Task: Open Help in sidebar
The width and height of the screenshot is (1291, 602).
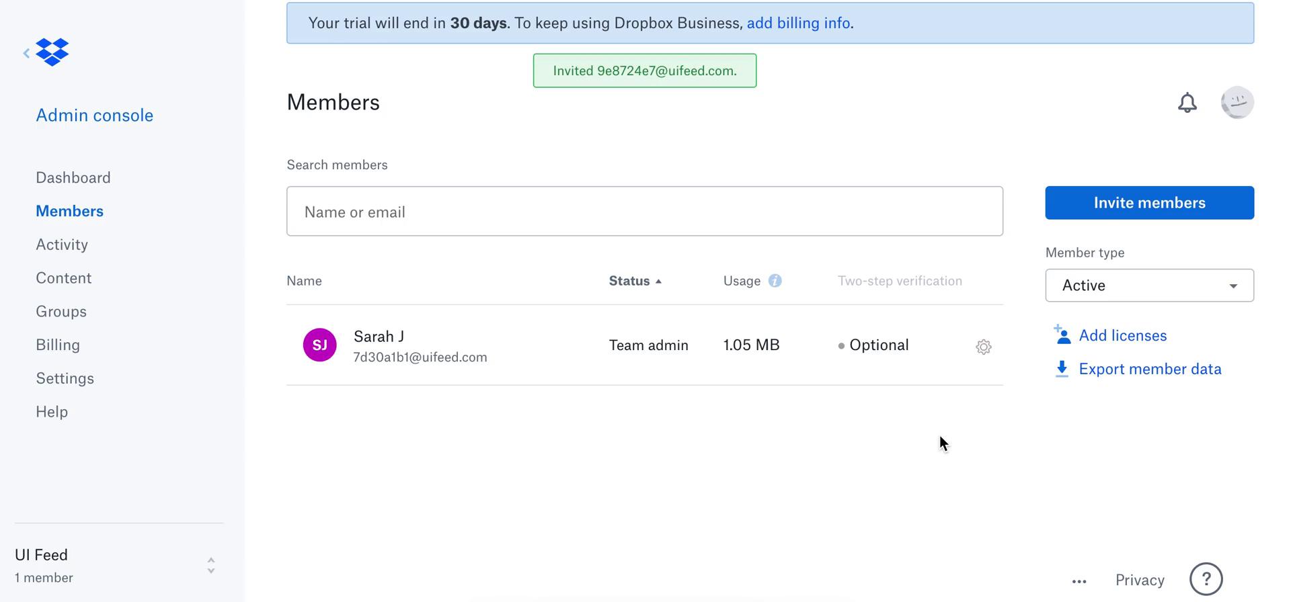Action: pos(52,412)
